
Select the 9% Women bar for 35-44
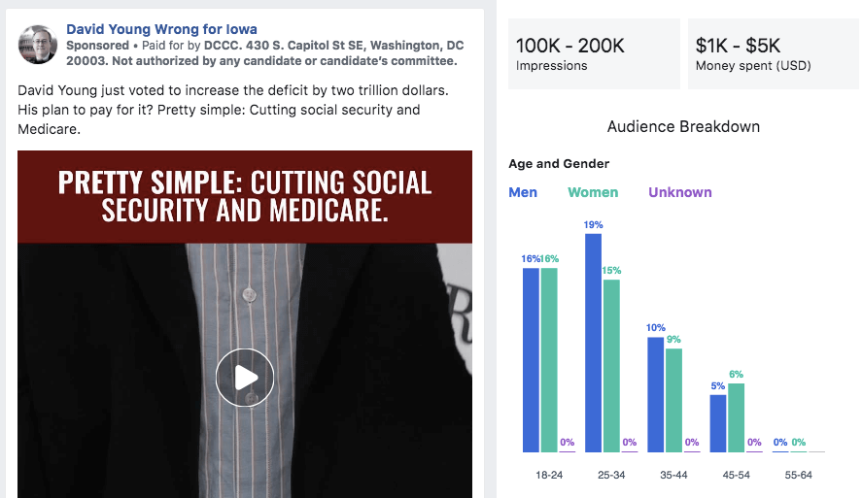click(673, 400)
